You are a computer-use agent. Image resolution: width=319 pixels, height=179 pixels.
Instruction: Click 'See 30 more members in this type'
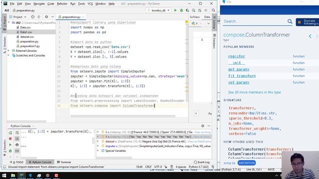tap(254, 92)
